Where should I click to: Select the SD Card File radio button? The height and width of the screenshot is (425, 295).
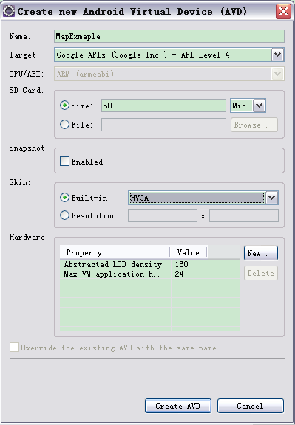tap(64, 125)
